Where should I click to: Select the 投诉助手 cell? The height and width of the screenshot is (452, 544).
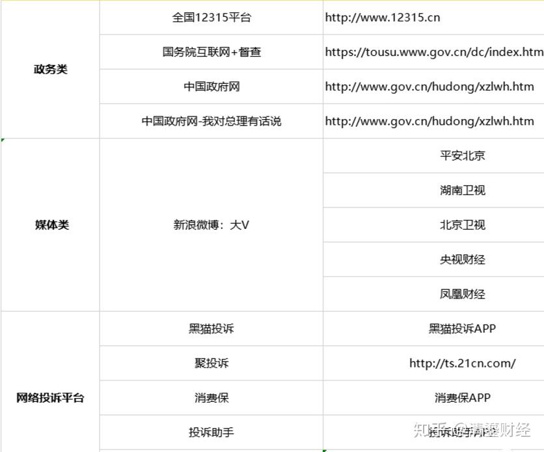(211, 432)
